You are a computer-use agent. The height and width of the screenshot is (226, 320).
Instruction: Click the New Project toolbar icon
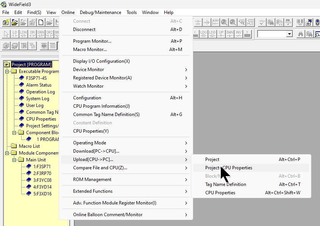coord(6,22)
